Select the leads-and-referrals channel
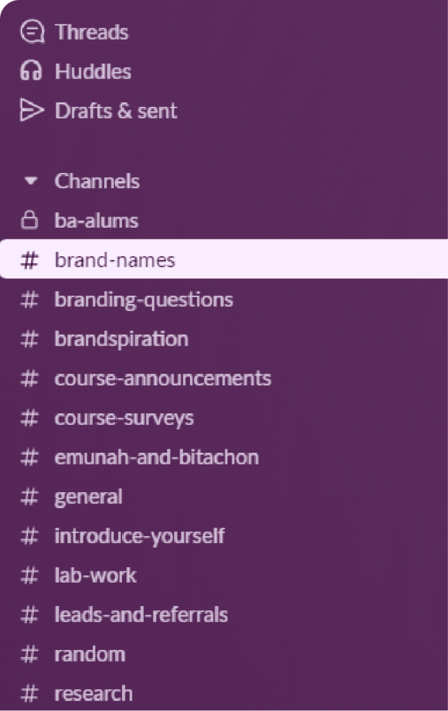 tap(141, 614)
